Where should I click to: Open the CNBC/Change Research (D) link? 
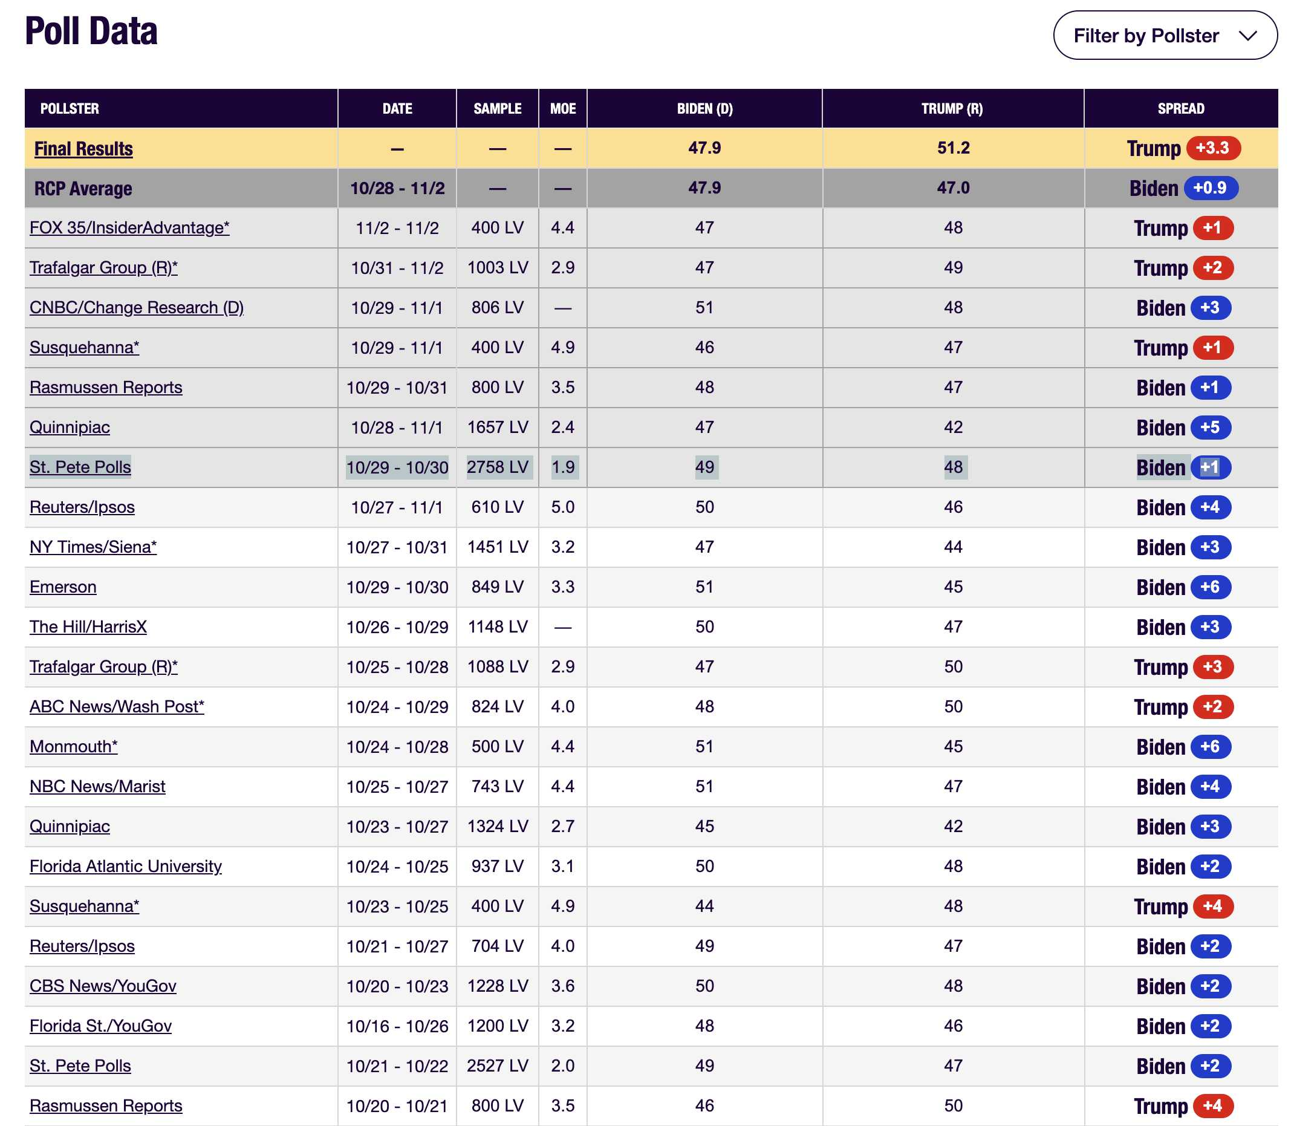tap(136, 307)
